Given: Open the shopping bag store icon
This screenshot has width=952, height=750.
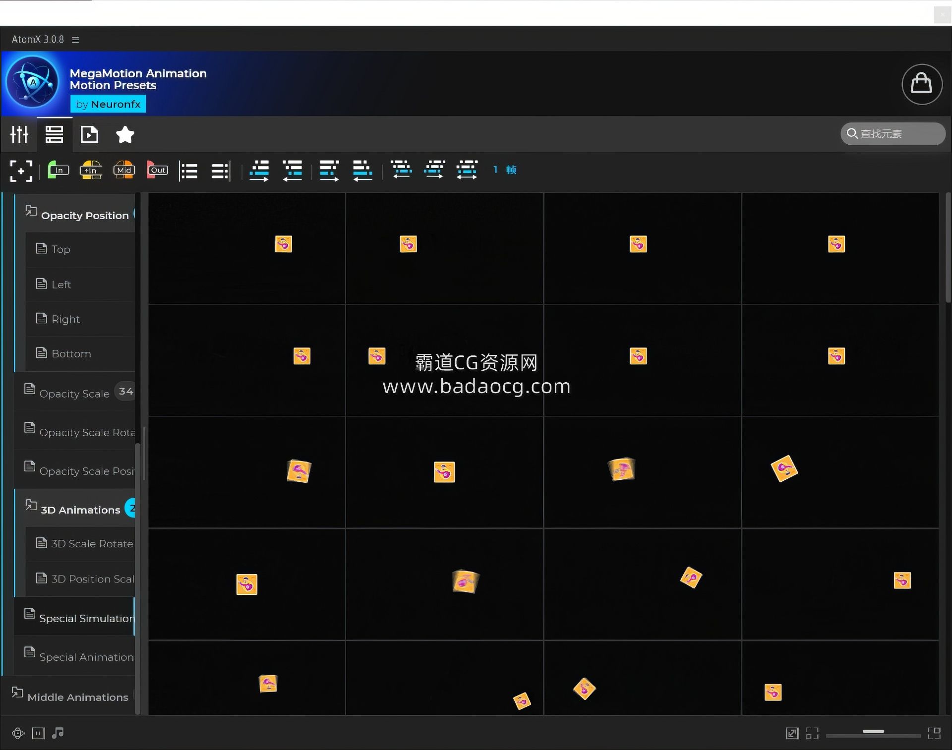Looking at the screenshot, I should [922, 84].
